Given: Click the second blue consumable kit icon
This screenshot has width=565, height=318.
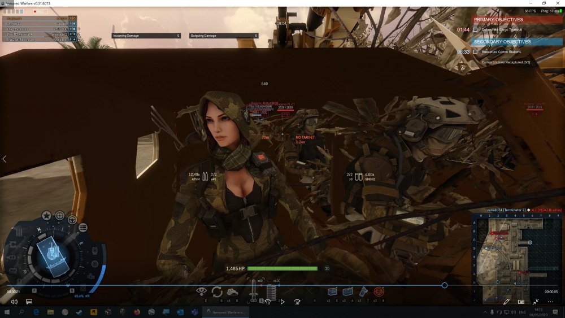Looking at the screenshot, I should pos(347,291).
